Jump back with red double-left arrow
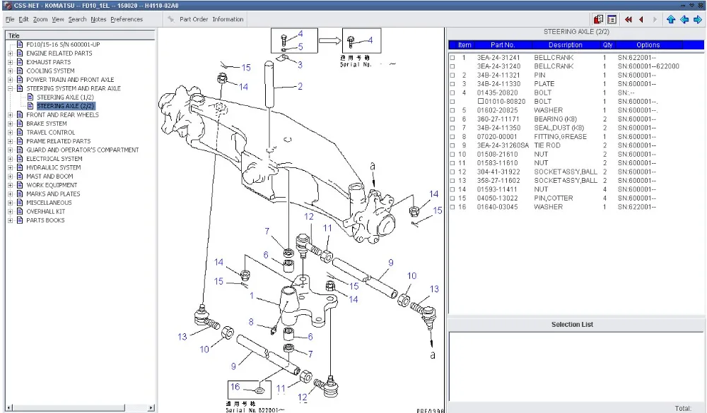This screenshot has width=707, height=413. (x=628, y=19)
